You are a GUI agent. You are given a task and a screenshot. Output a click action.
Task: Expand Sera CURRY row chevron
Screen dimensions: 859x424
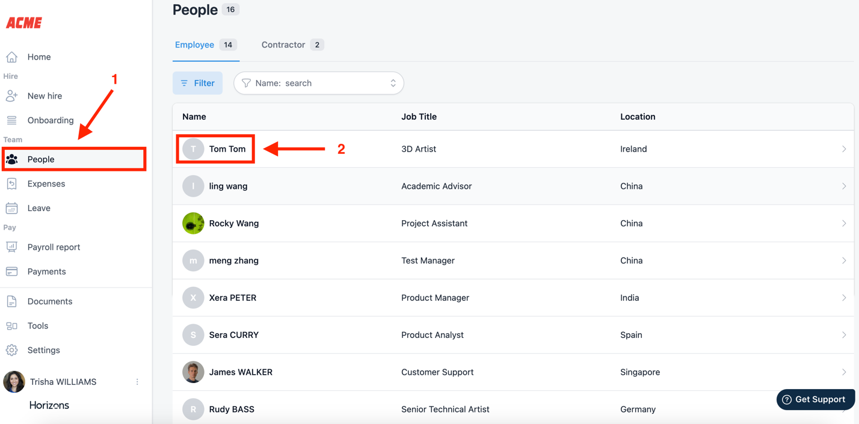click(843, 335)
